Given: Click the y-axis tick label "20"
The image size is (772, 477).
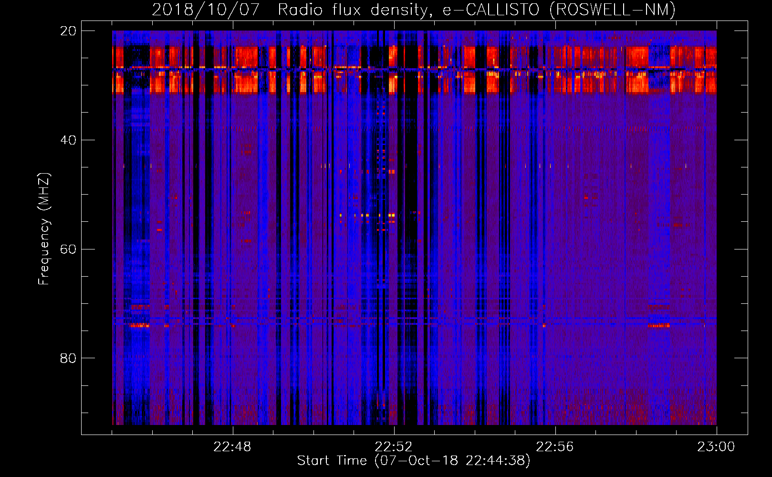Looking at the screenshot, I should pyautogui.click(x=68, y=31).
